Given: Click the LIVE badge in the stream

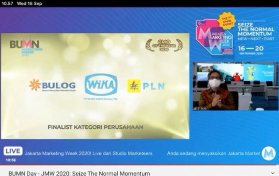Looking at the screenshot, I should [13, 151].
